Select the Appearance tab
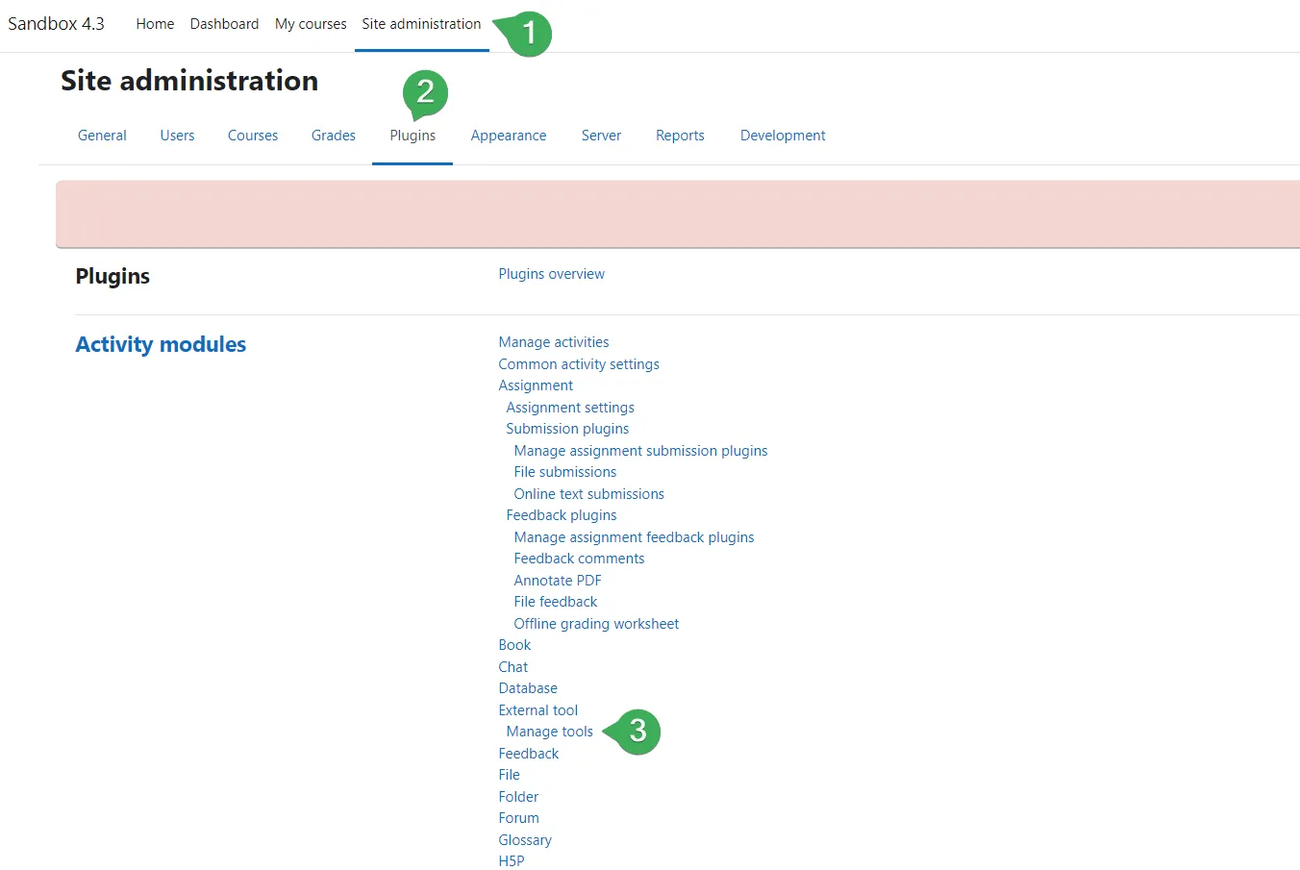 pos(508,136)
